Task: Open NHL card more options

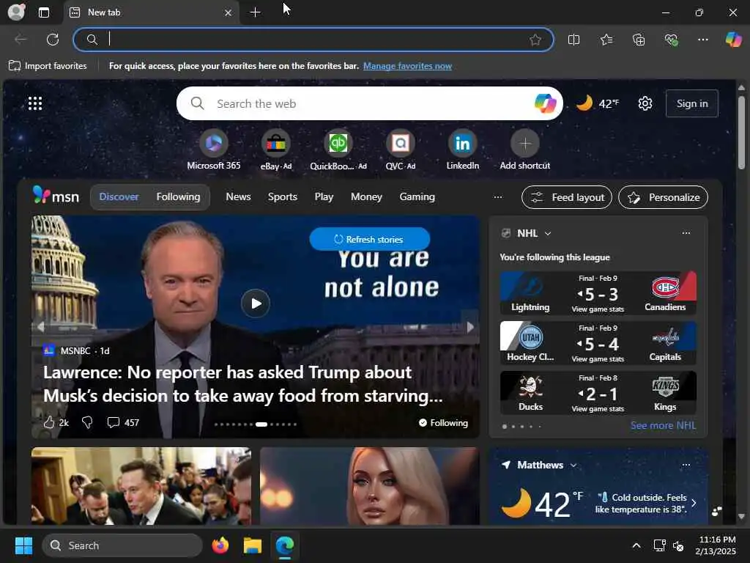Action: [x=686, y=232]
